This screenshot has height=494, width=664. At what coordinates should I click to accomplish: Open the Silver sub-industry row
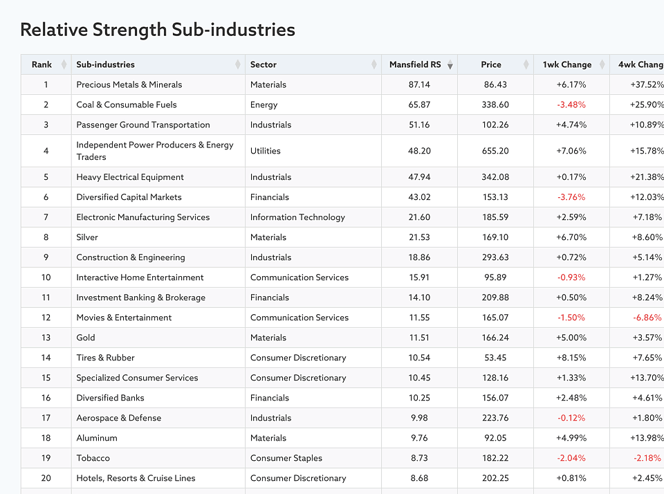tap(87, 237)
